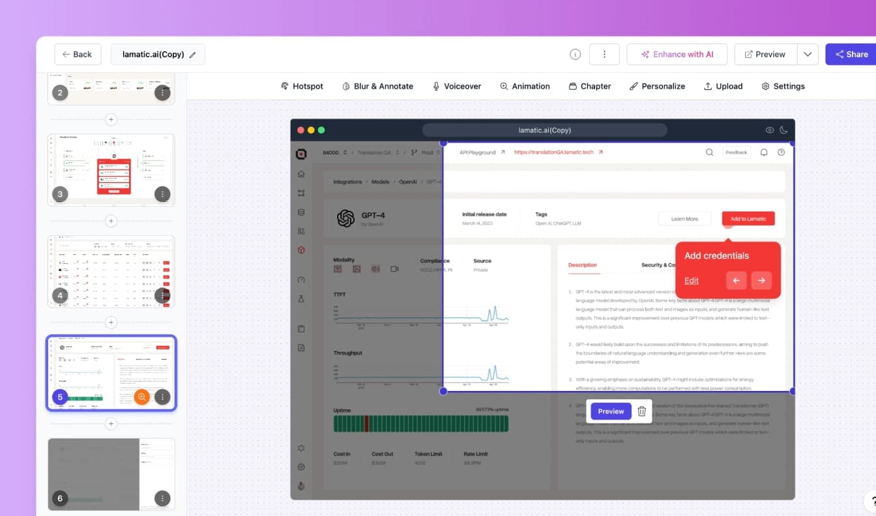Click Edit in the Add credentials tooltip
Viewport: 876px width, 516px height.
tap(692, 281)
